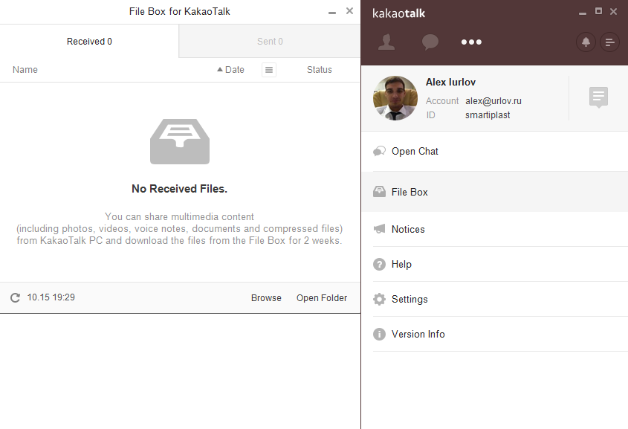
Task: Open the Settings menu entry
Action: click(x=495, y=299)
